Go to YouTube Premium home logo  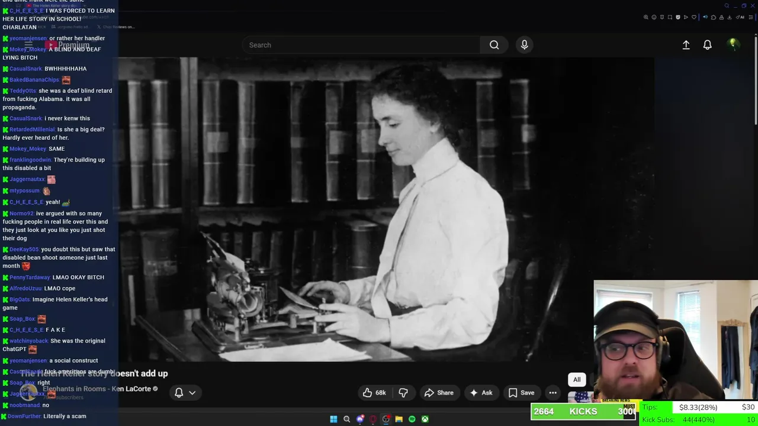tap(68, 45)
